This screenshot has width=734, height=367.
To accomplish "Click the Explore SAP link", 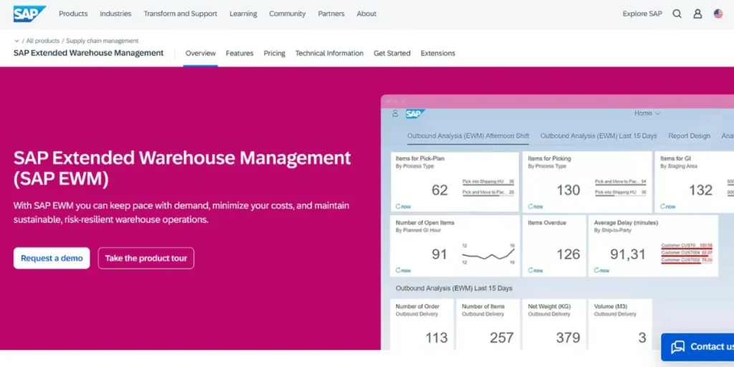I will tap(642, 14).
